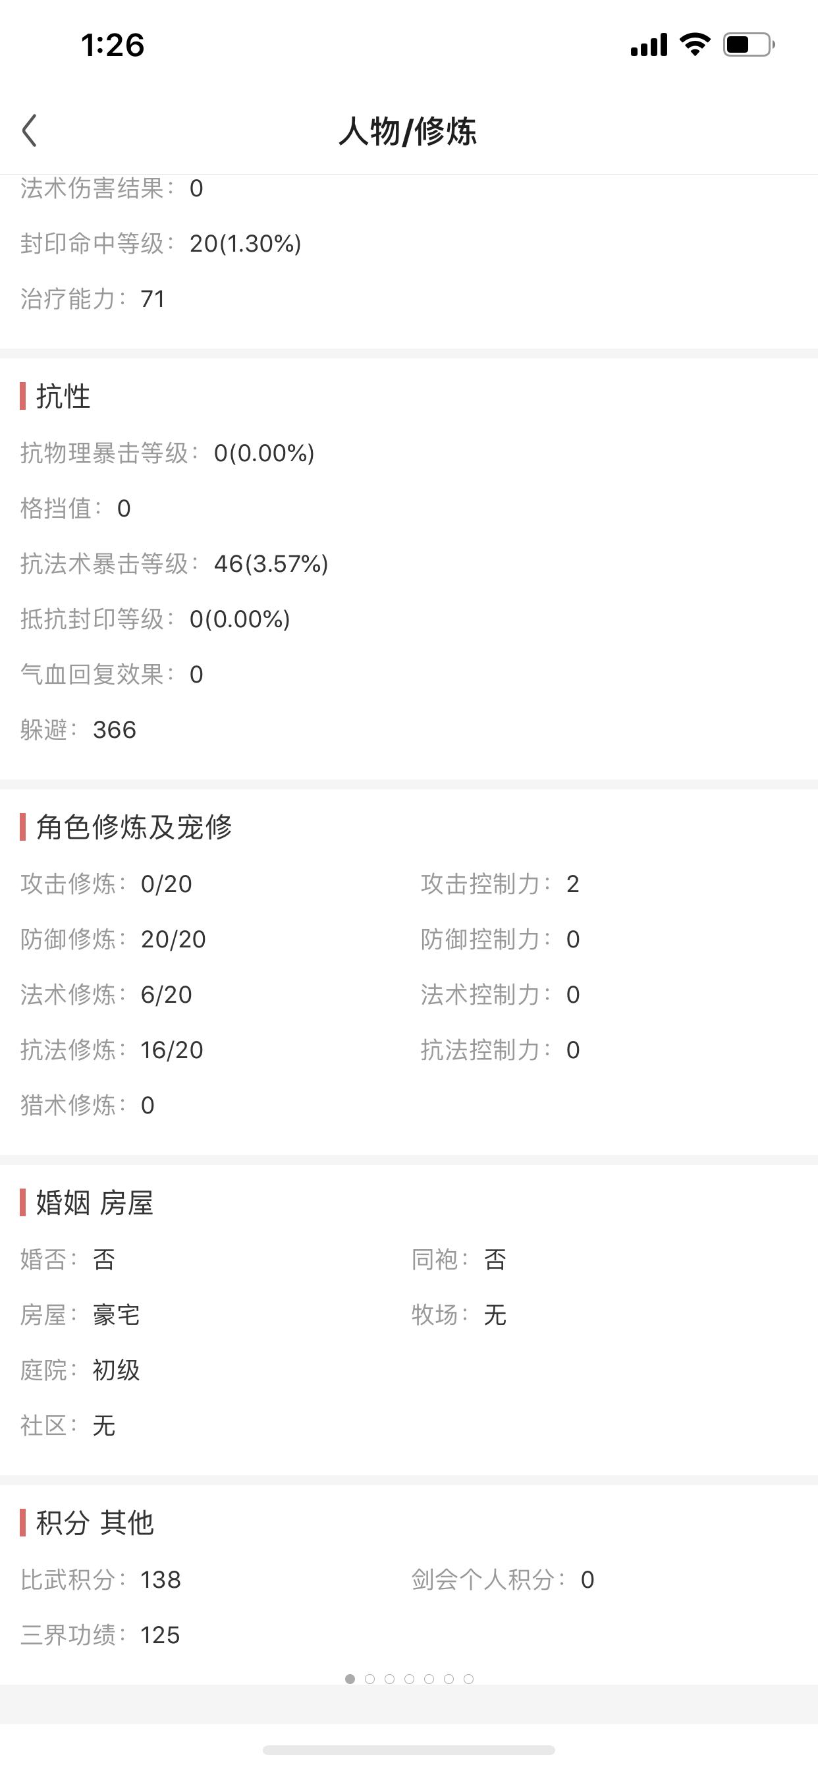Tap the 婚姻 房屋 section header
The image size is (818, 1771).
[94, 1203]
